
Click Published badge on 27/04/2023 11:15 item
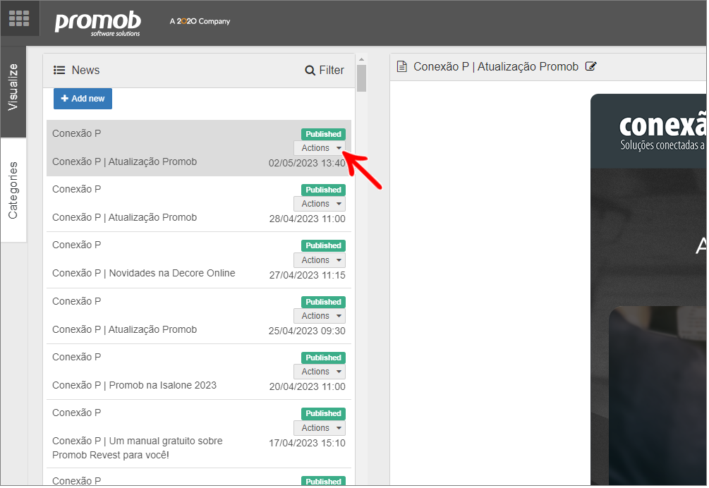[323, 245]
